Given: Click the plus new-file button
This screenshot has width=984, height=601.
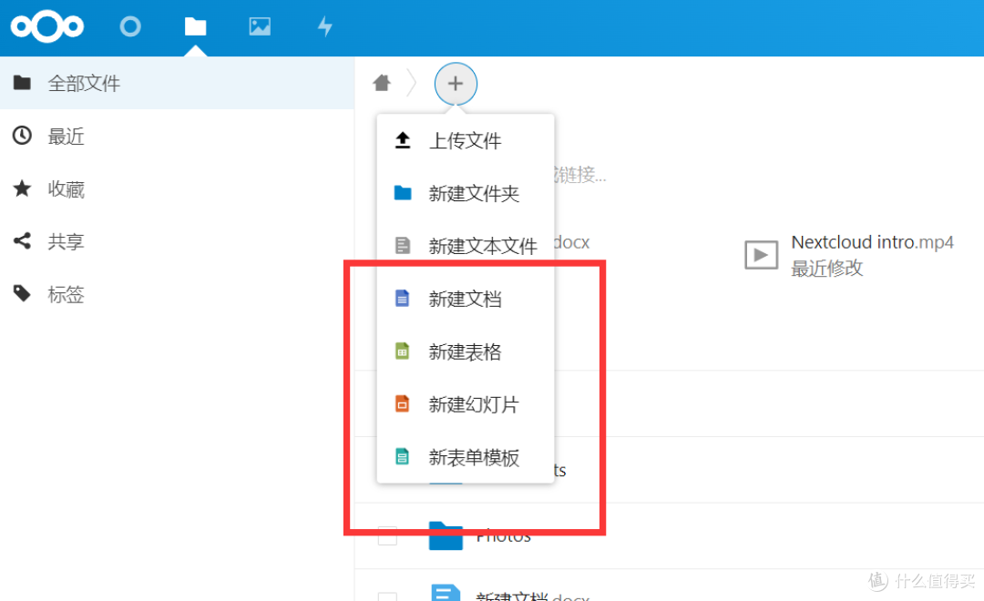Looking at the screenshot, I should [456, 84].
